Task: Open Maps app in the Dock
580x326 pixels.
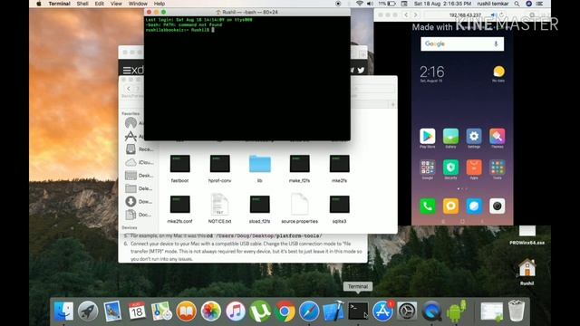Action: click(161, 312)
